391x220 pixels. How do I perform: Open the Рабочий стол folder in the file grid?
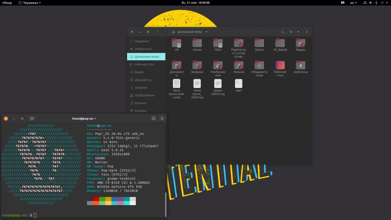coord(280,69)
